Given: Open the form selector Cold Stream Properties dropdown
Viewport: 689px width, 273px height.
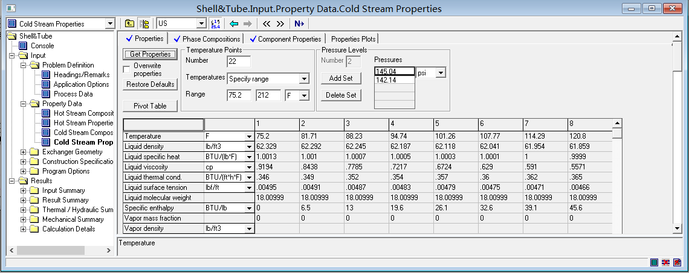Looking at the screenshot, I should coord(109,24).
